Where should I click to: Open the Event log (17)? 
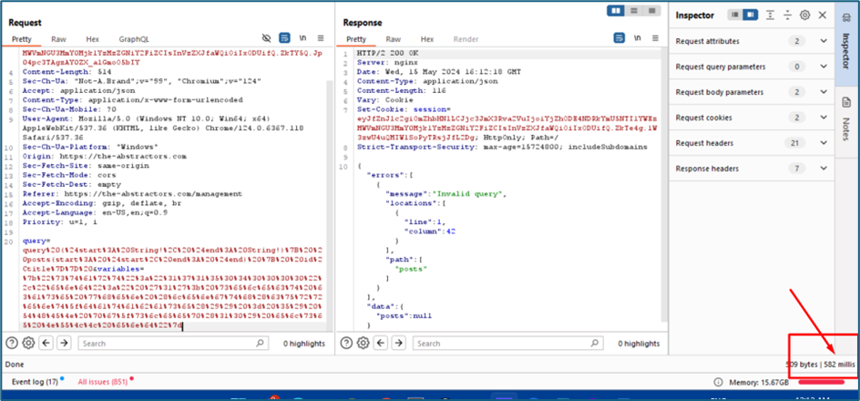tap(36, 382)
